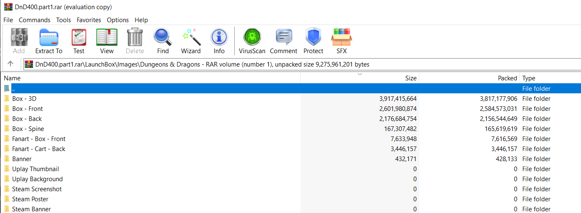Run the Test archive tool
The width and height of the screenshot is (581, 213).
pos(79,41)
